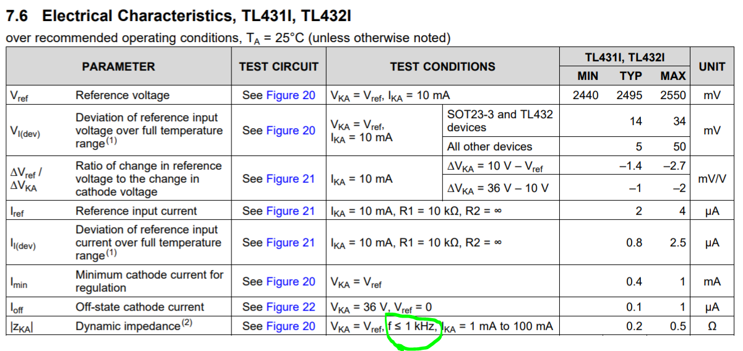Click the green-circled f ≤ 1 kHz text
This screenshot has width=743, height=351.
click(413, 326)
